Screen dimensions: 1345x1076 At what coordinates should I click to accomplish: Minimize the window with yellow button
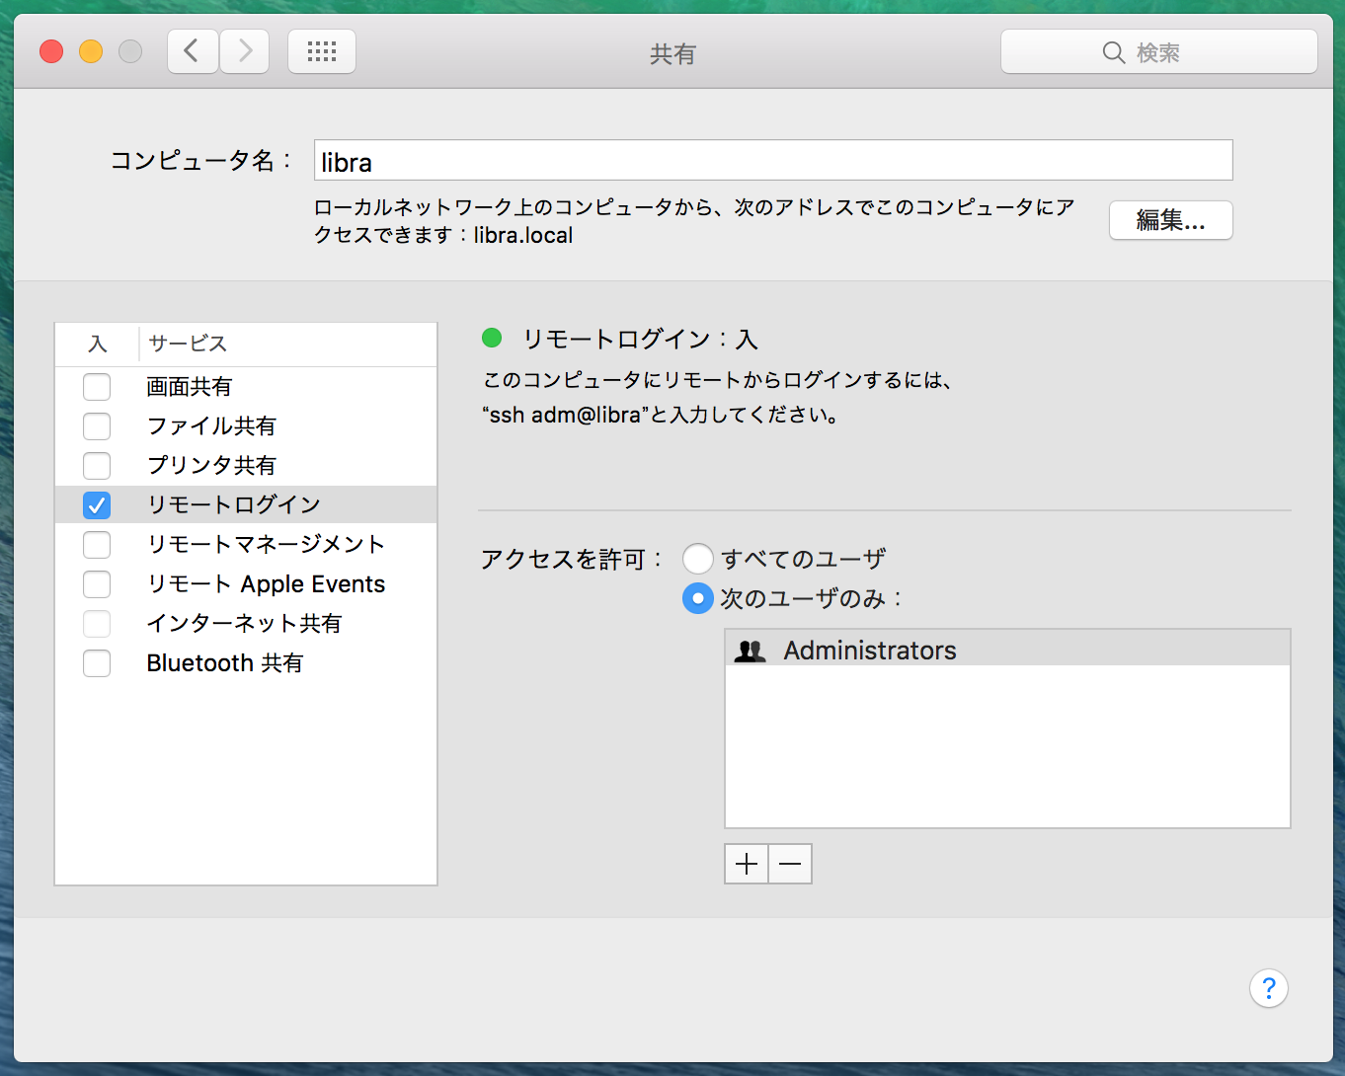tap(91, 51)
